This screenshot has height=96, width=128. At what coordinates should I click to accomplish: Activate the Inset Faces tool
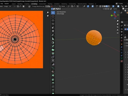click(x=53, y=79)
